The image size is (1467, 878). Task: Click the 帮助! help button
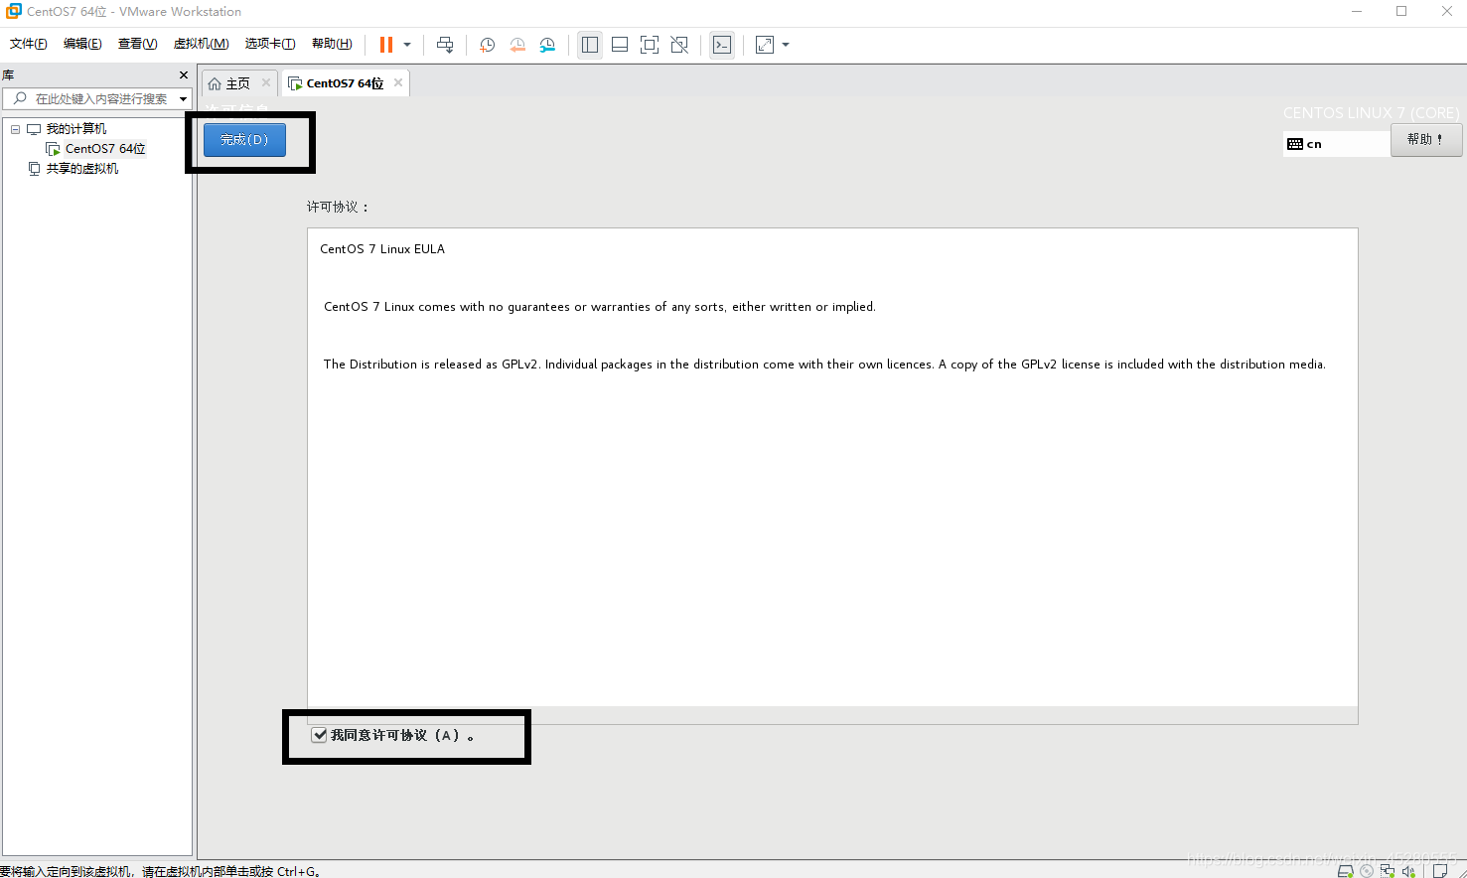click(1425, 140)
